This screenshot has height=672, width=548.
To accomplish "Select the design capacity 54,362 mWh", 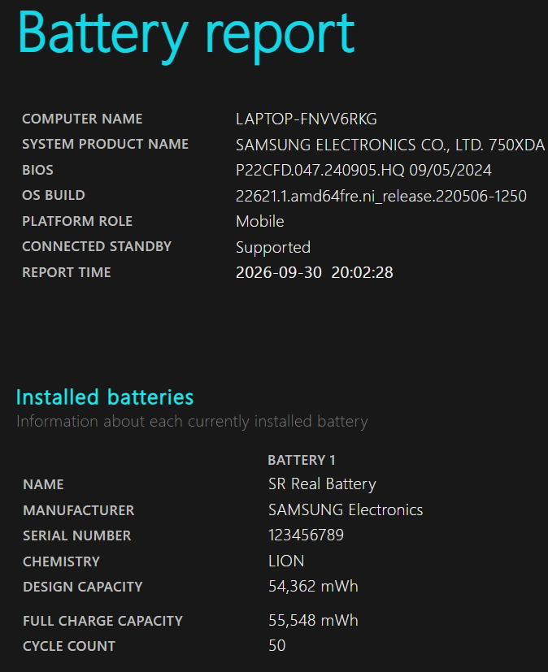I will (x=313, y=587).
